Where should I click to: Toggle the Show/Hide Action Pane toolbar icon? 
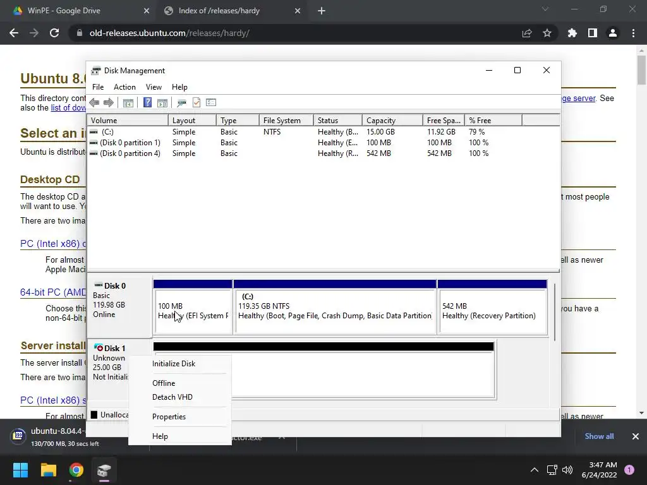click(x=162, y=102)
